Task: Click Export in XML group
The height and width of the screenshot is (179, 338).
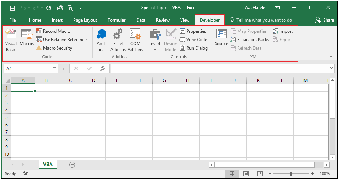Action: (x=282, y=40)
